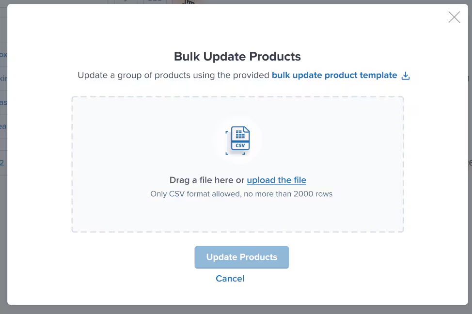Click the 'ea' sidebar link behind the dialog
Image resolution: width=472 pixels, height=314 pixels.
point(2,126)
